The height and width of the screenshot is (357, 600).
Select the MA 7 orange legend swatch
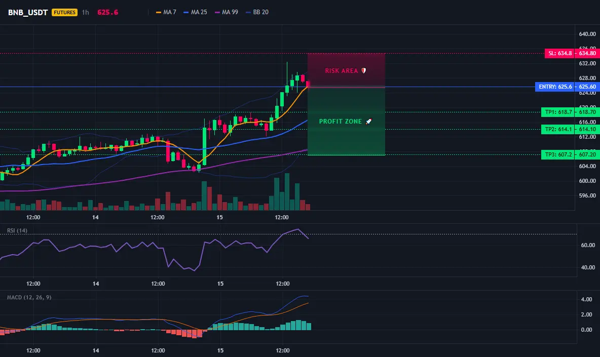tap(159, 12)
